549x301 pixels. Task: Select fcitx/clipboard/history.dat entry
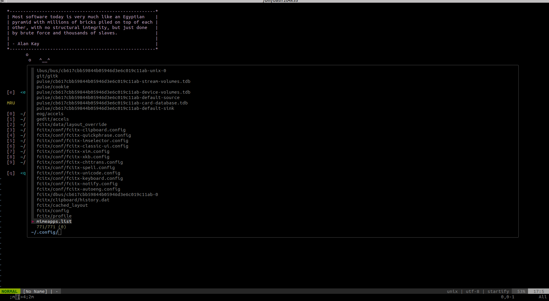pyautogui.click(x=73, y=200)
